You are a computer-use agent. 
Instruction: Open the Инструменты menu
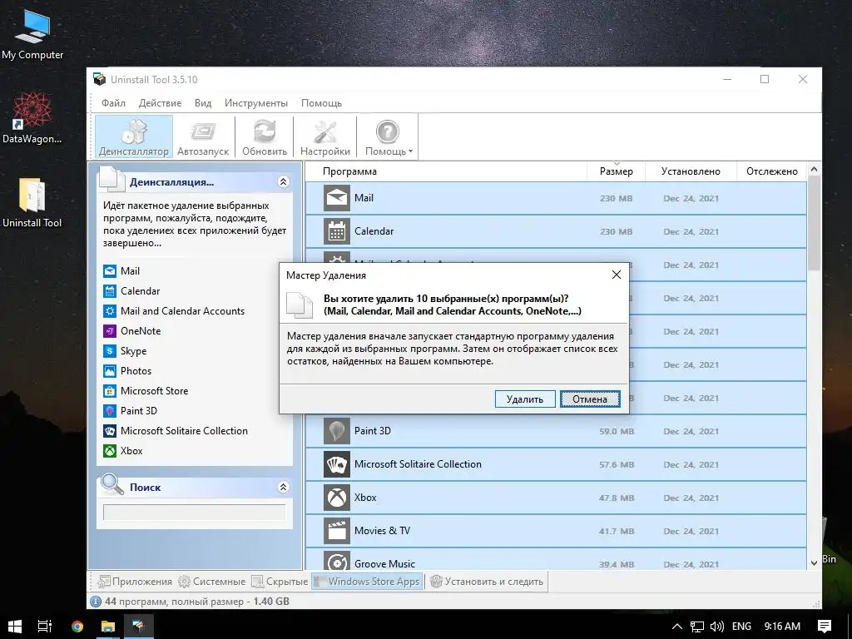(x=256, y=102)
